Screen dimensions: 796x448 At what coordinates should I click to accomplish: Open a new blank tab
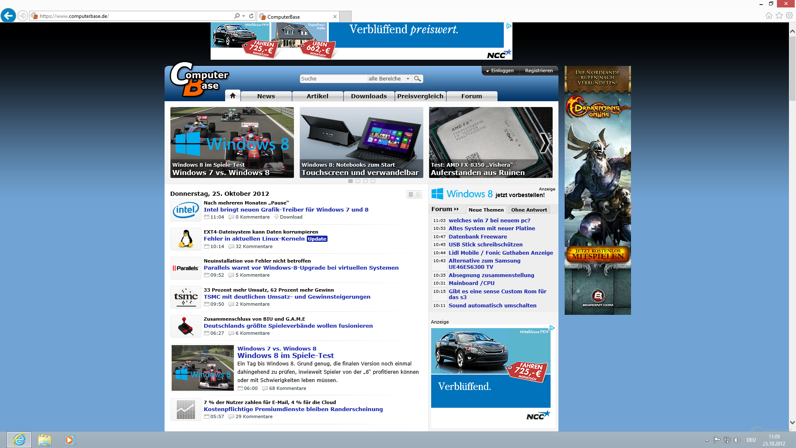pos(345,17)
